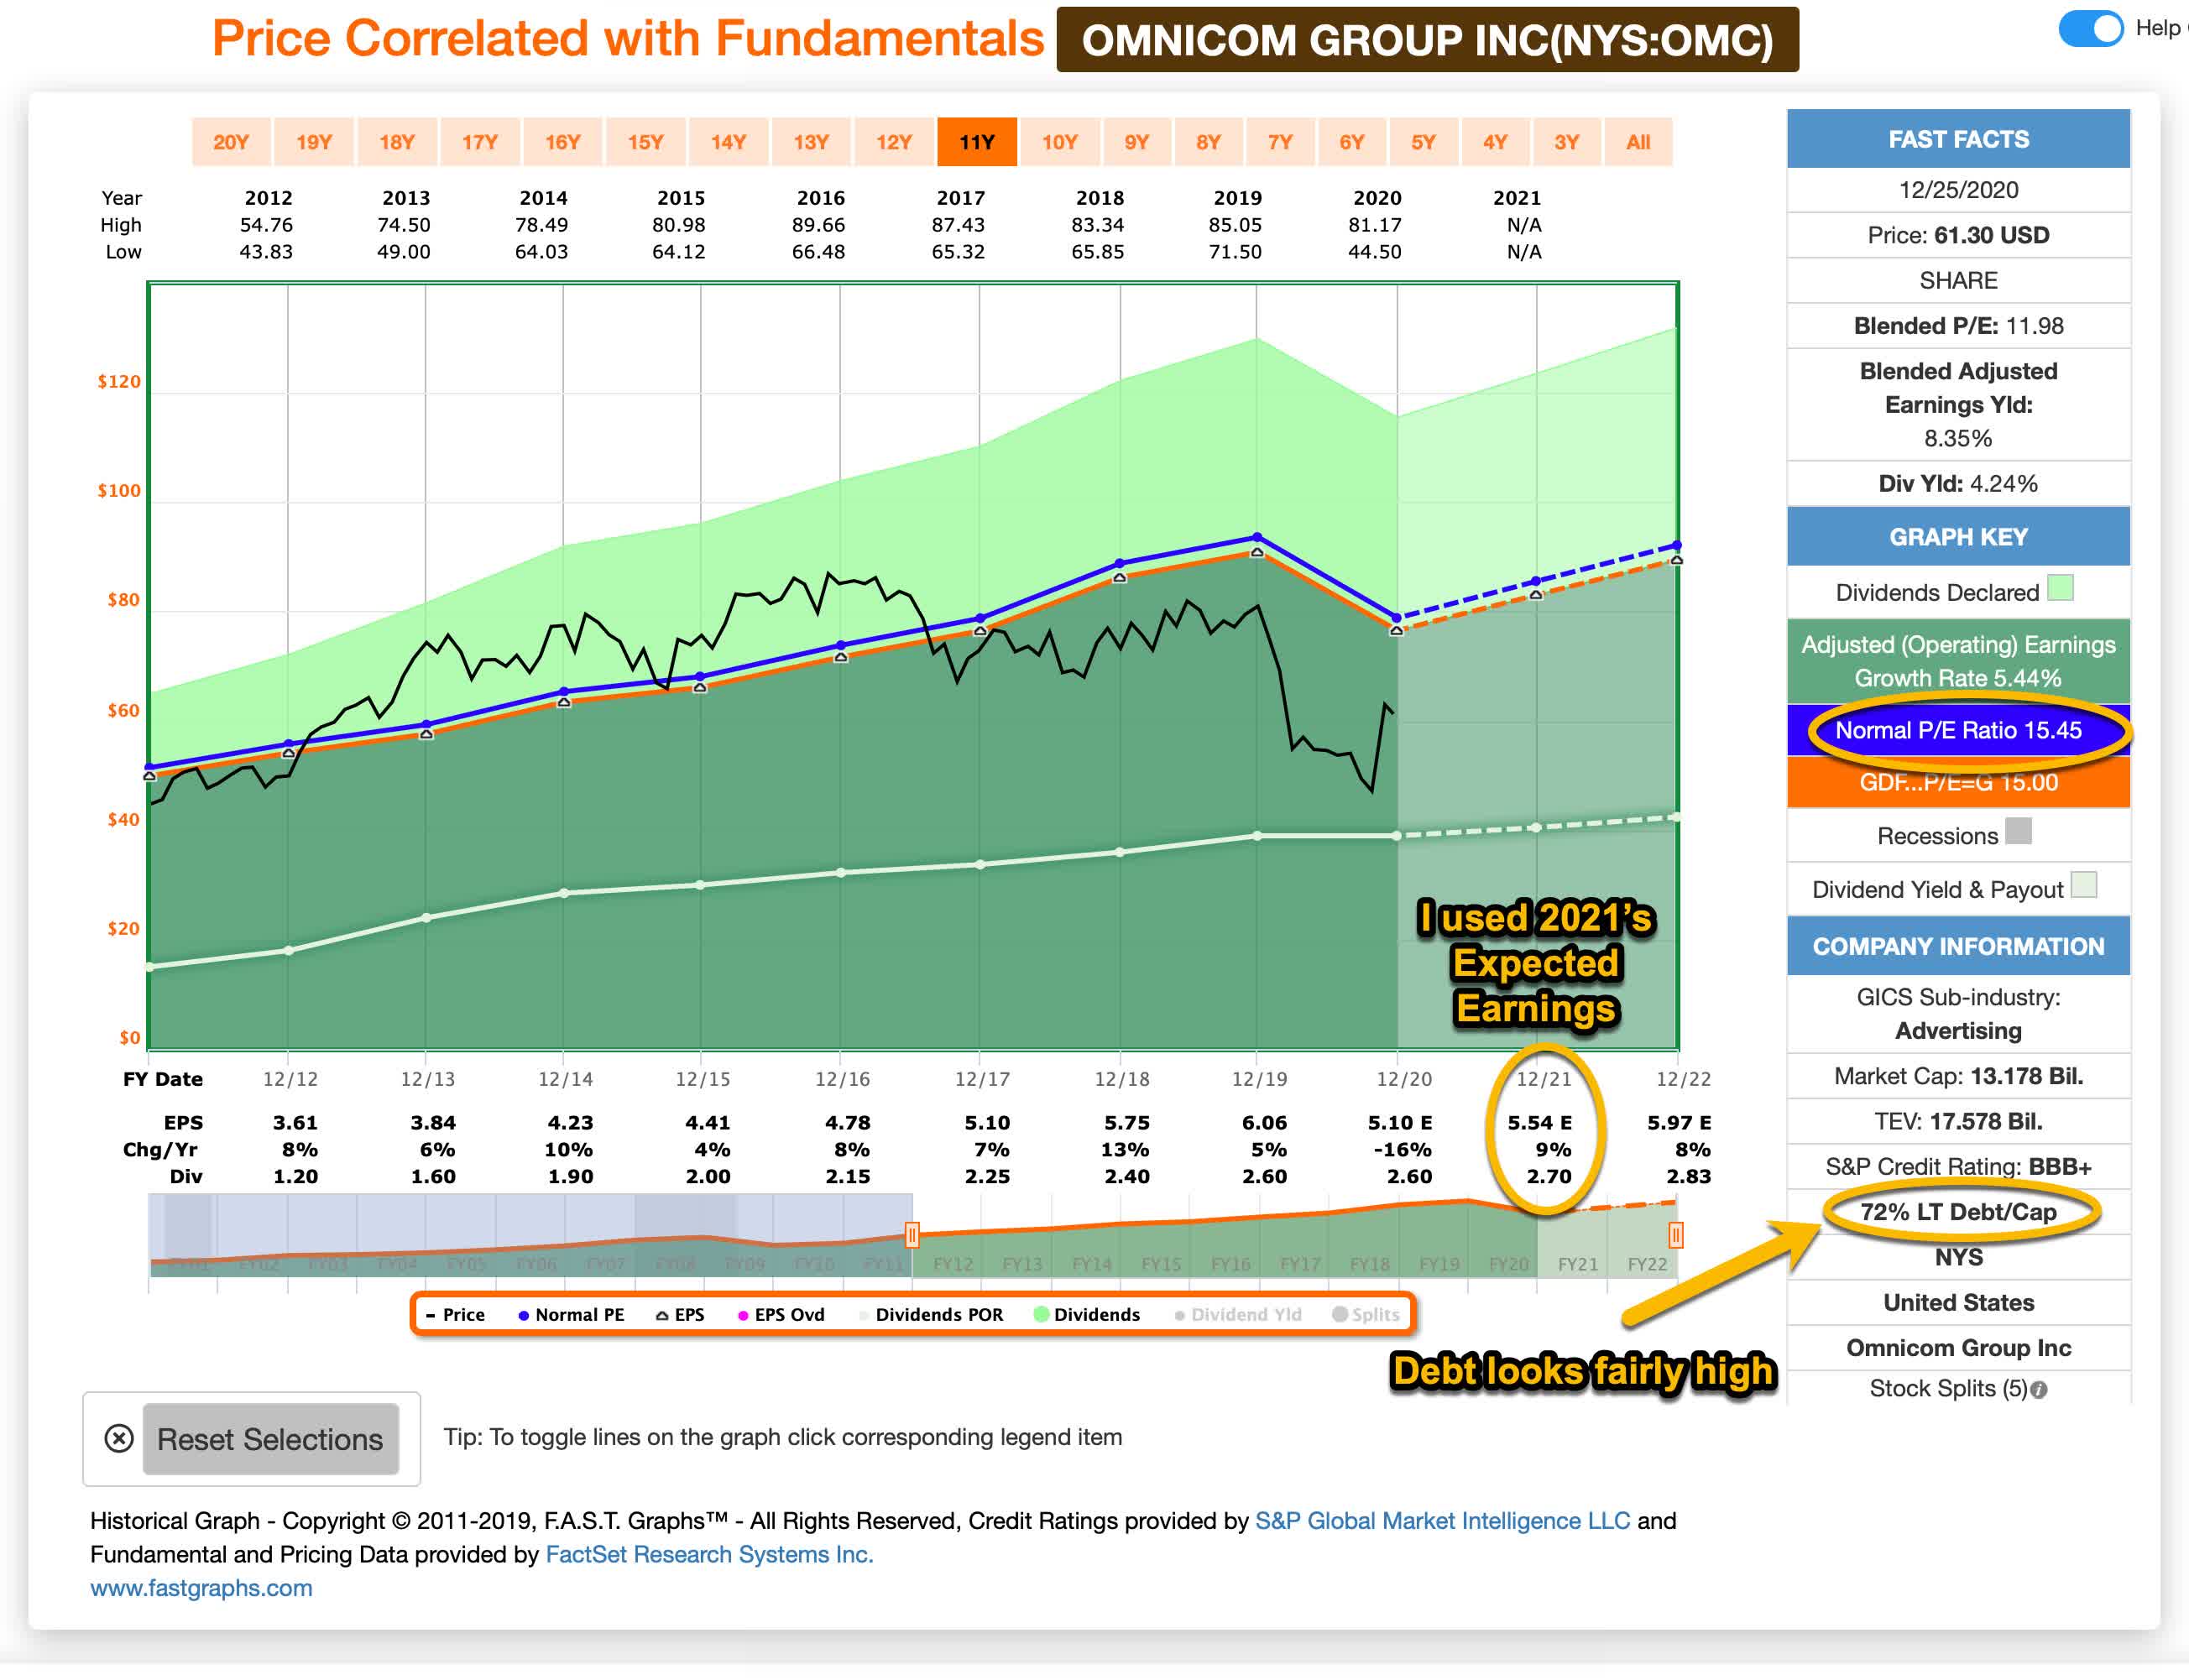Click the '72% LT Debt/Cap' text
This screenshot has width=2189, height=1680.
(1958, 1212)
